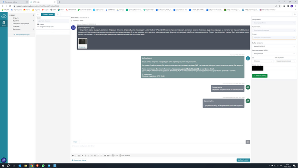The image size is (298, 168).
Task: Click the blue info icon beside system message
Action: tap(248, 58)
